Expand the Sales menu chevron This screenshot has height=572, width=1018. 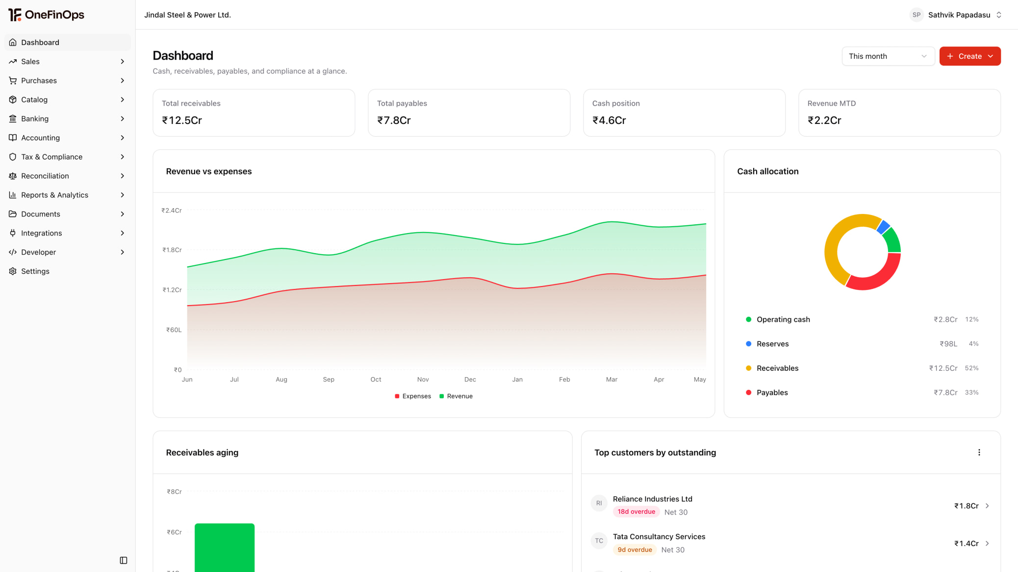point(123,62)
